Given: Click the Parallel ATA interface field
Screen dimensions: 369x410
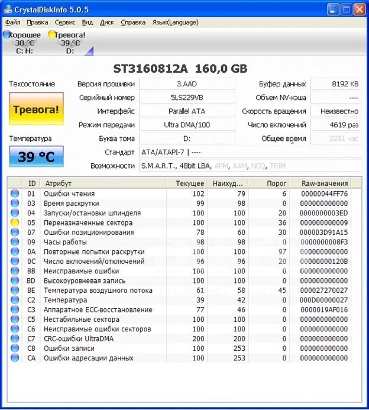Looking at the screenshot, I should [187, 111].
